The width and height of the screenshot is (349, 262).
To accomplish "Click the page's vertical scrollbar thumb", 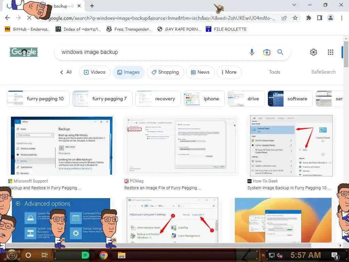I will point(346,54).
